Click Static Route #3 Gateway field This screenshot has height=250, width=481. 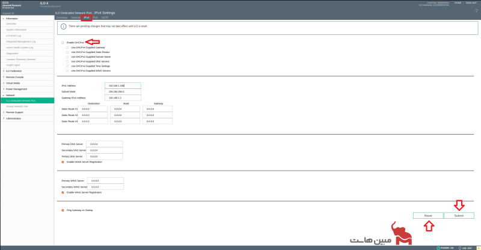[158, 121]
